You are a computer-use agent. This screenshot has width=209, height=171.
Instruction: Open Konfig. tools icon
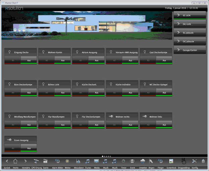click(194, 161)
